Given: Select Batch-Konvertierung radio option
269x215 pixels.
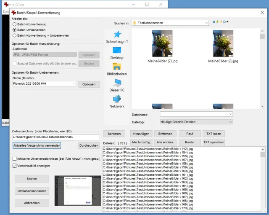Looking at the screenshot, I should (15, 24).
